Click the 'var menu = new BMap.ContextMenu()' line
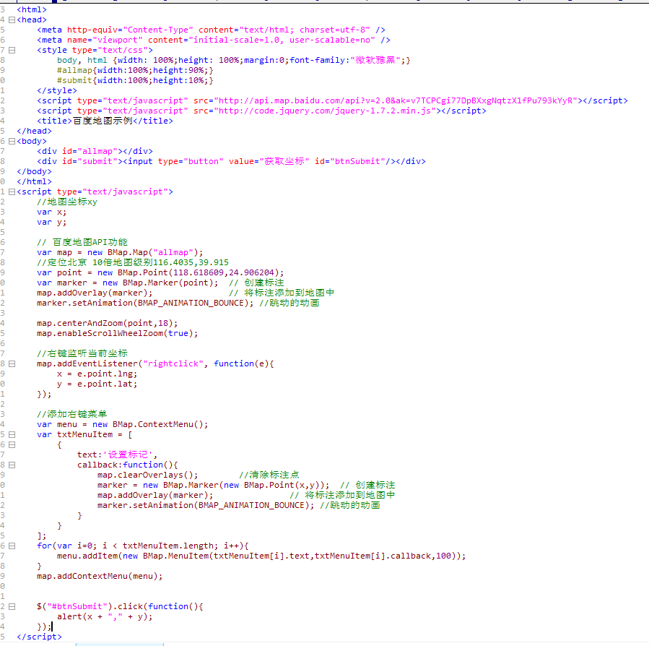The height and width of the screenshot is (646, 649). click(123, 424)
